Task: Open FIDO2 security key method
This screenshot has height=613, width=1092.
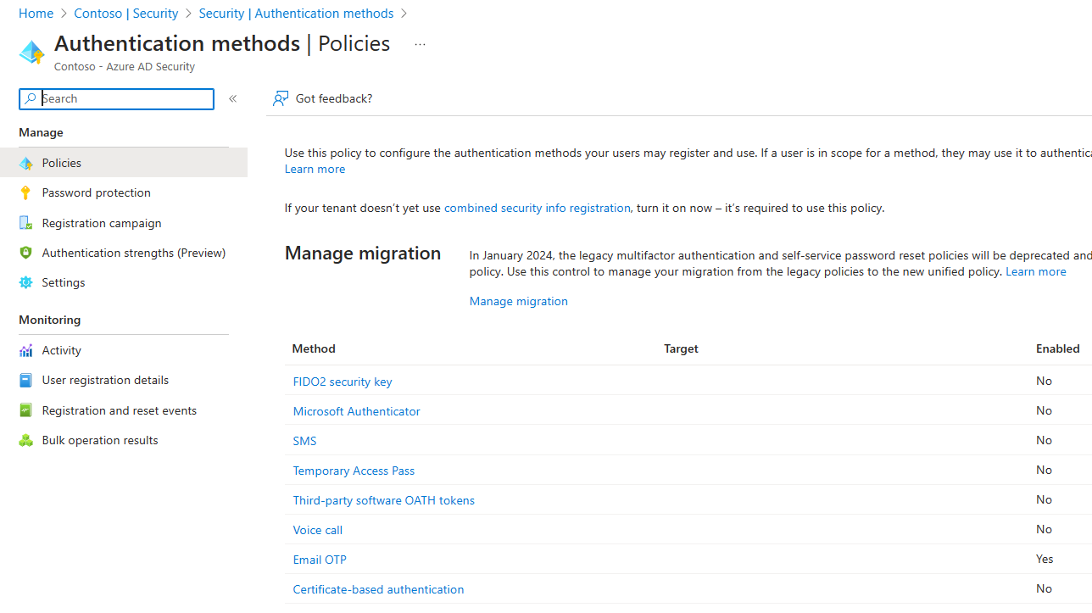Action: 343,382
